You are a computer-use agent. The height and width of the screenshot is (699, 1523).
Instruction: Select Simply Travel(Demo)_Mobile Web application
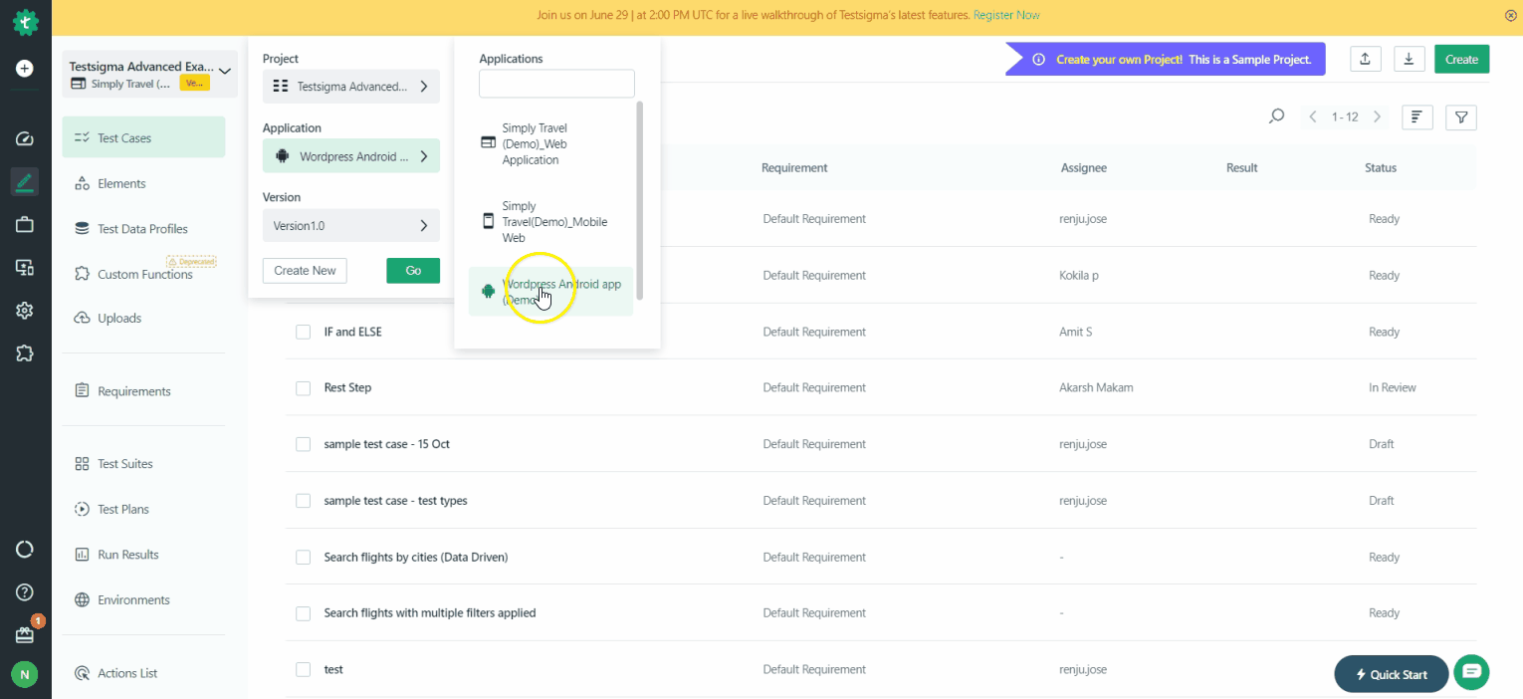click(x=550, y=222)
